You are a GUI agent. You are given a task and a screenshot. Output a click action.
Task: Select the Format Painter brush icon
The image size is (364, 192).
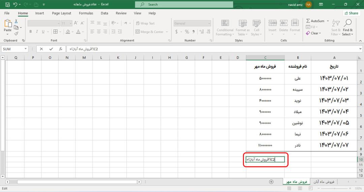(16, 34)
